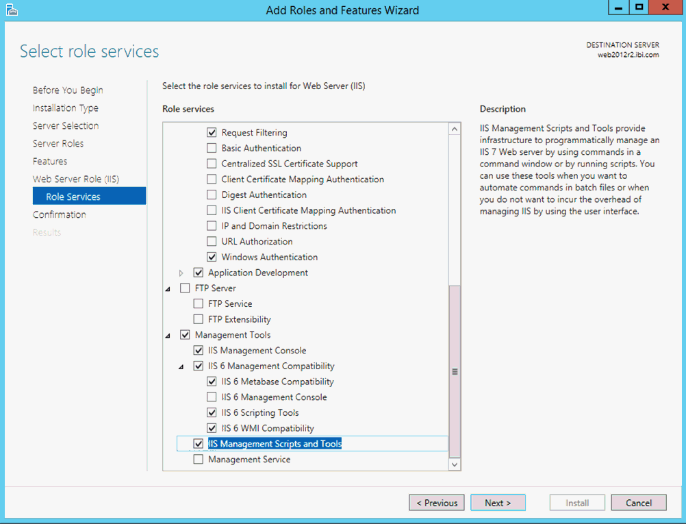Click the role services scroll up arrow

tap(455, 129)
